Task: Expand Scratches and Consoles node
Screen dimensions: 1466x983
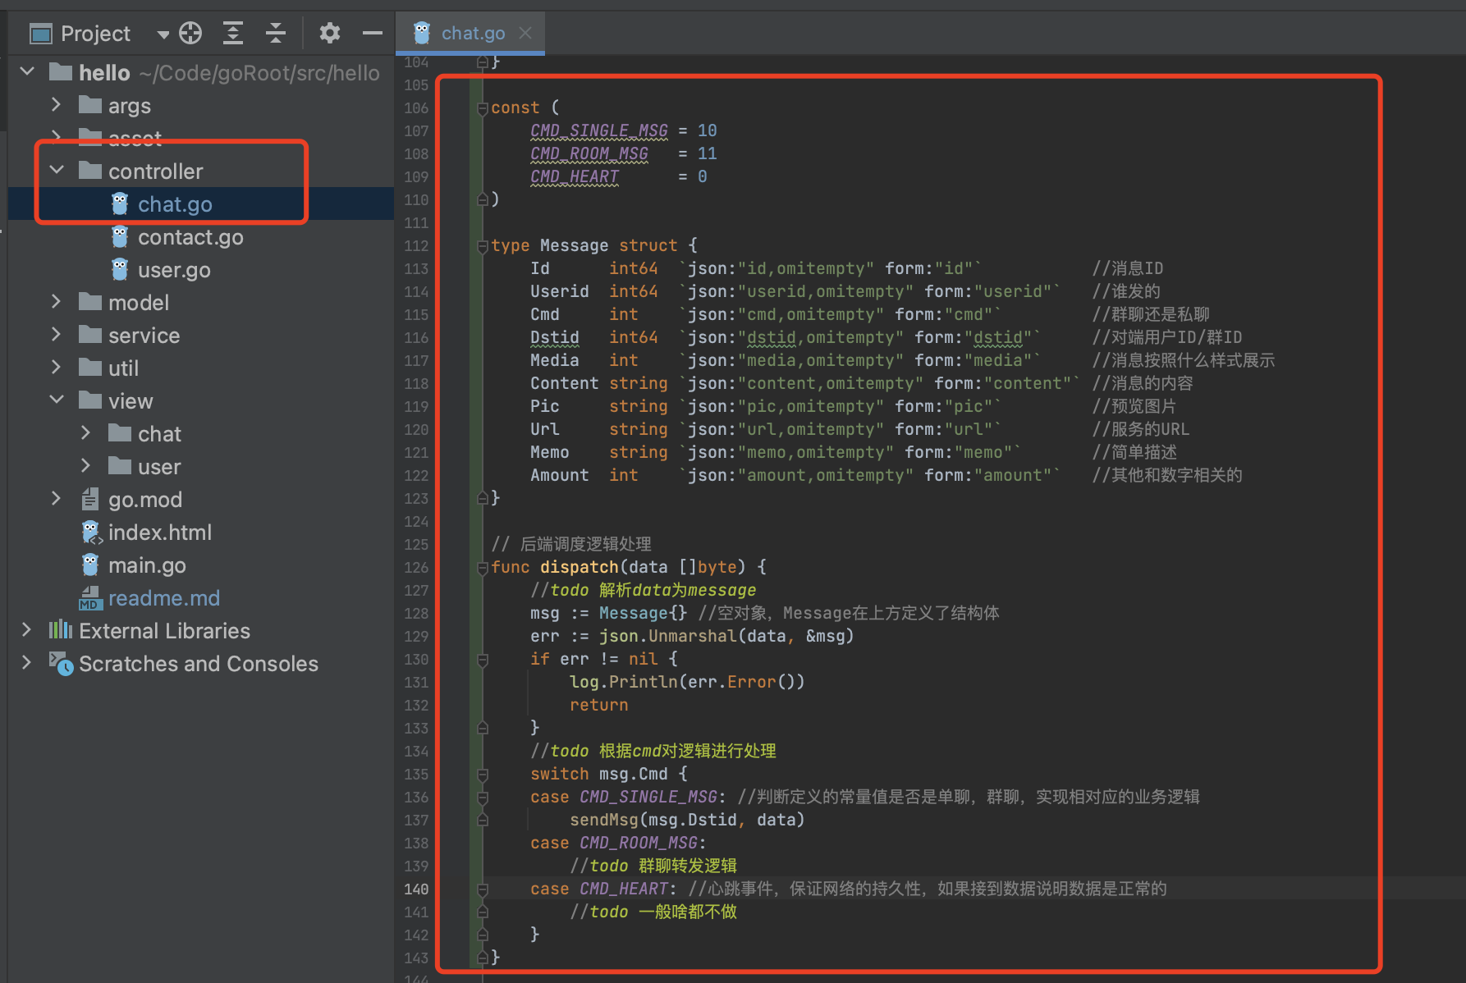Action: point(26,663)
